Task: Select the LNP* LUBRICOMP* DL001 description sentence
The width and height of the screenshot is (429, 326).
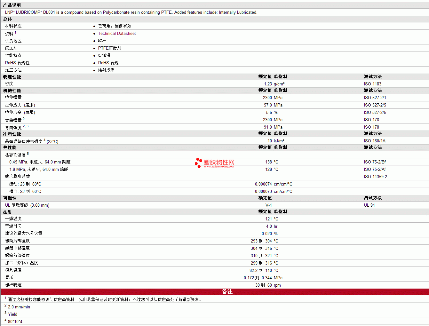Action: click(x=131, y=12)
